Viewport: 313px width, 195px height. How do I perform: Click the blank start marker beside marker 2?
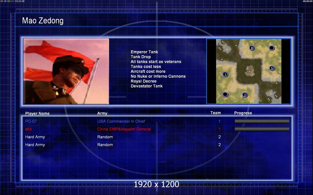pos(225,94)
